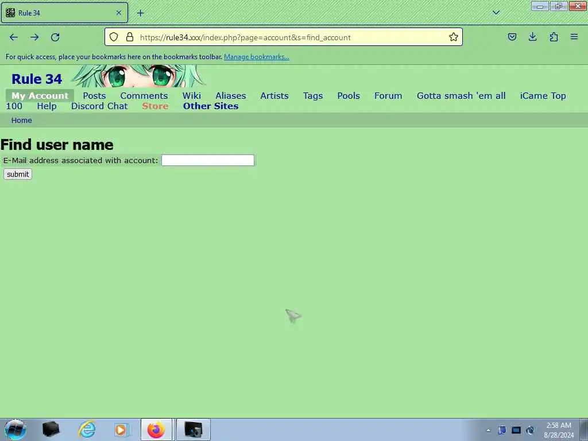The width and height of the screenshot is (588, 441).
Task: Open a new browser tab
Action: (x=140, y=13)
